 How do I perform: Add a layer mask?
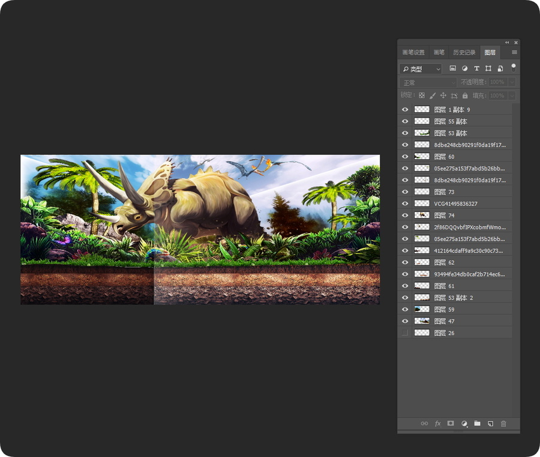pyautogui.click(x=451, y=423)
